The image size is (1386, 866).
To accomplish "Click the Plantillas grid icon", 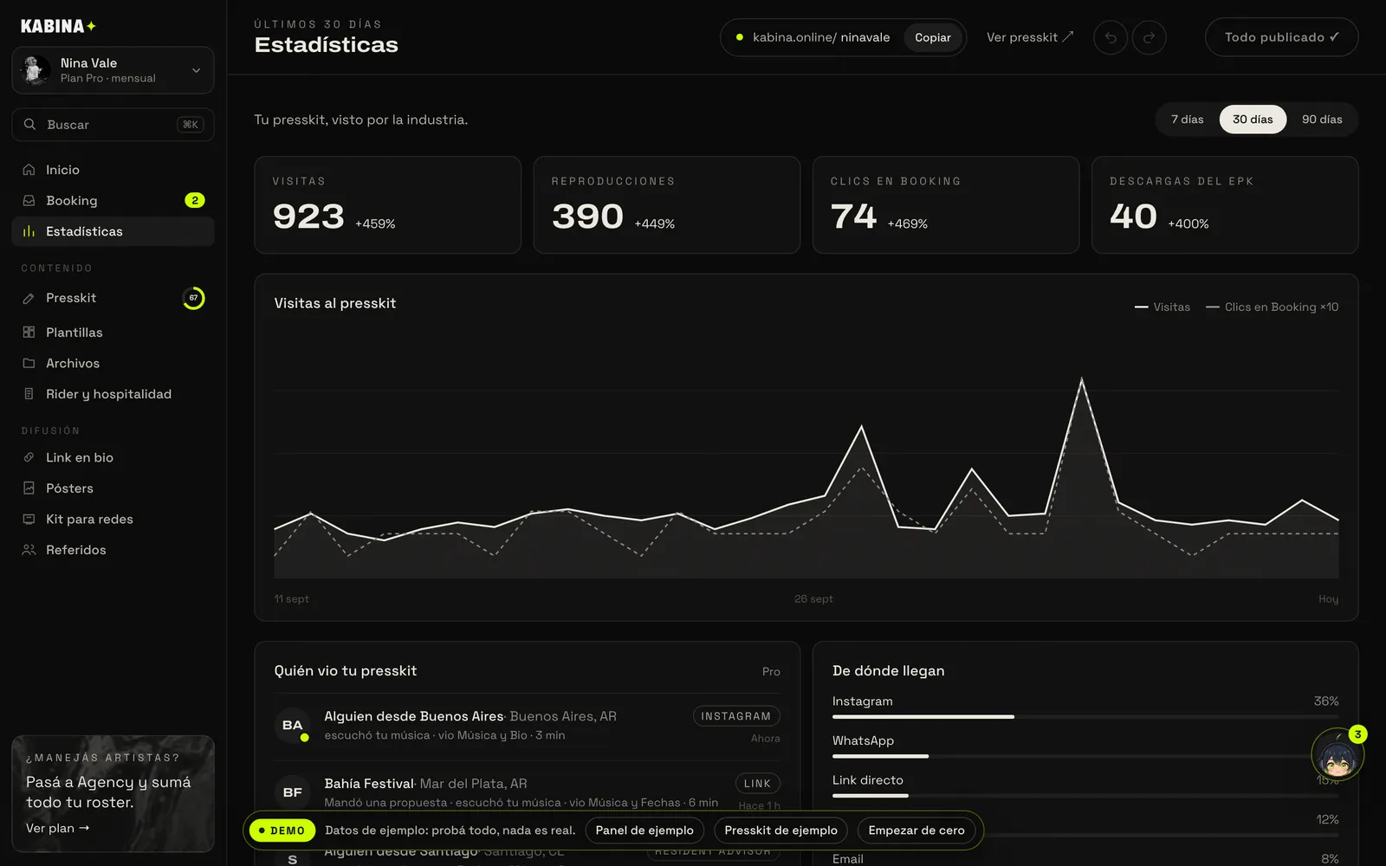I will coord(29,333).
